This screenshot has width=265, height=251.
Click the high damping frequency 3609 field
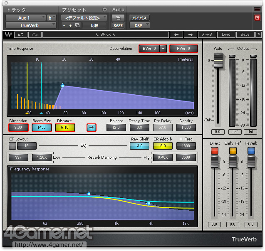click(x=186, y=157)
